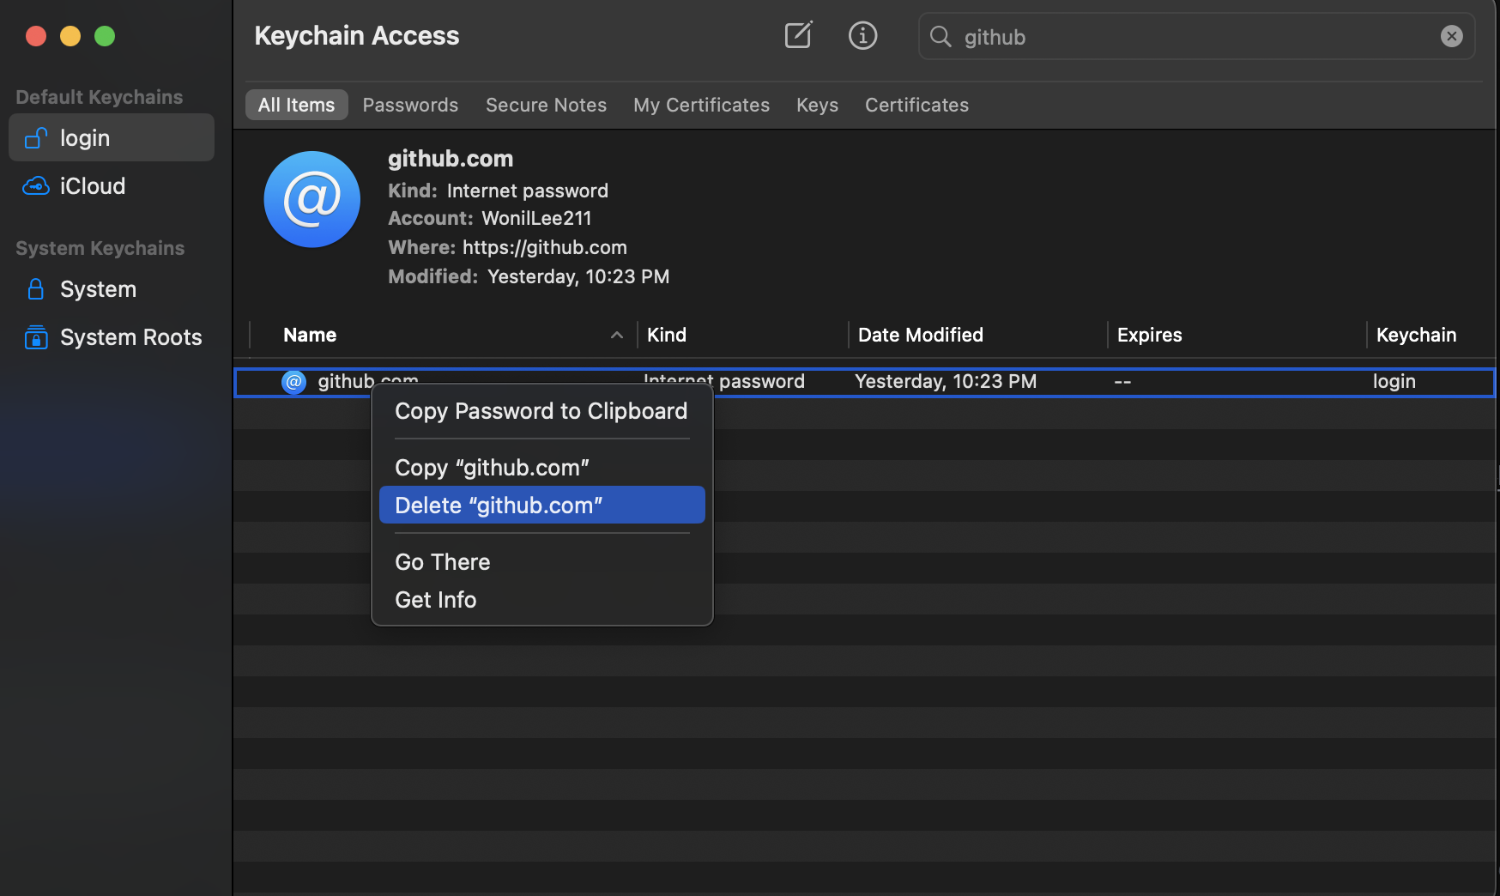
Task: Zoom the window with the green button
Action: tap(105, 36)
